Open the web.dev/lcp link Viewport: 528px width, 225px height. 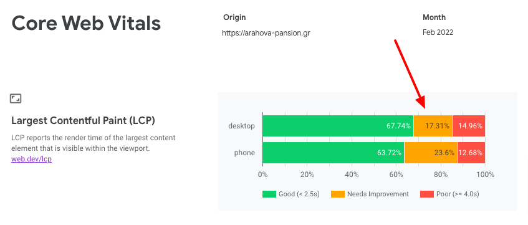(31, 159)
